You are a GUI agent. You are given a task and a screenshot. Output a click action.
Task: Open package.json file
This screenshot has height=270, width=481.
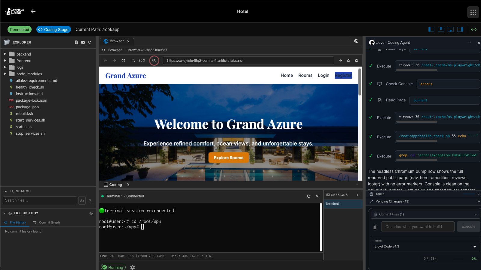(27, 107)
